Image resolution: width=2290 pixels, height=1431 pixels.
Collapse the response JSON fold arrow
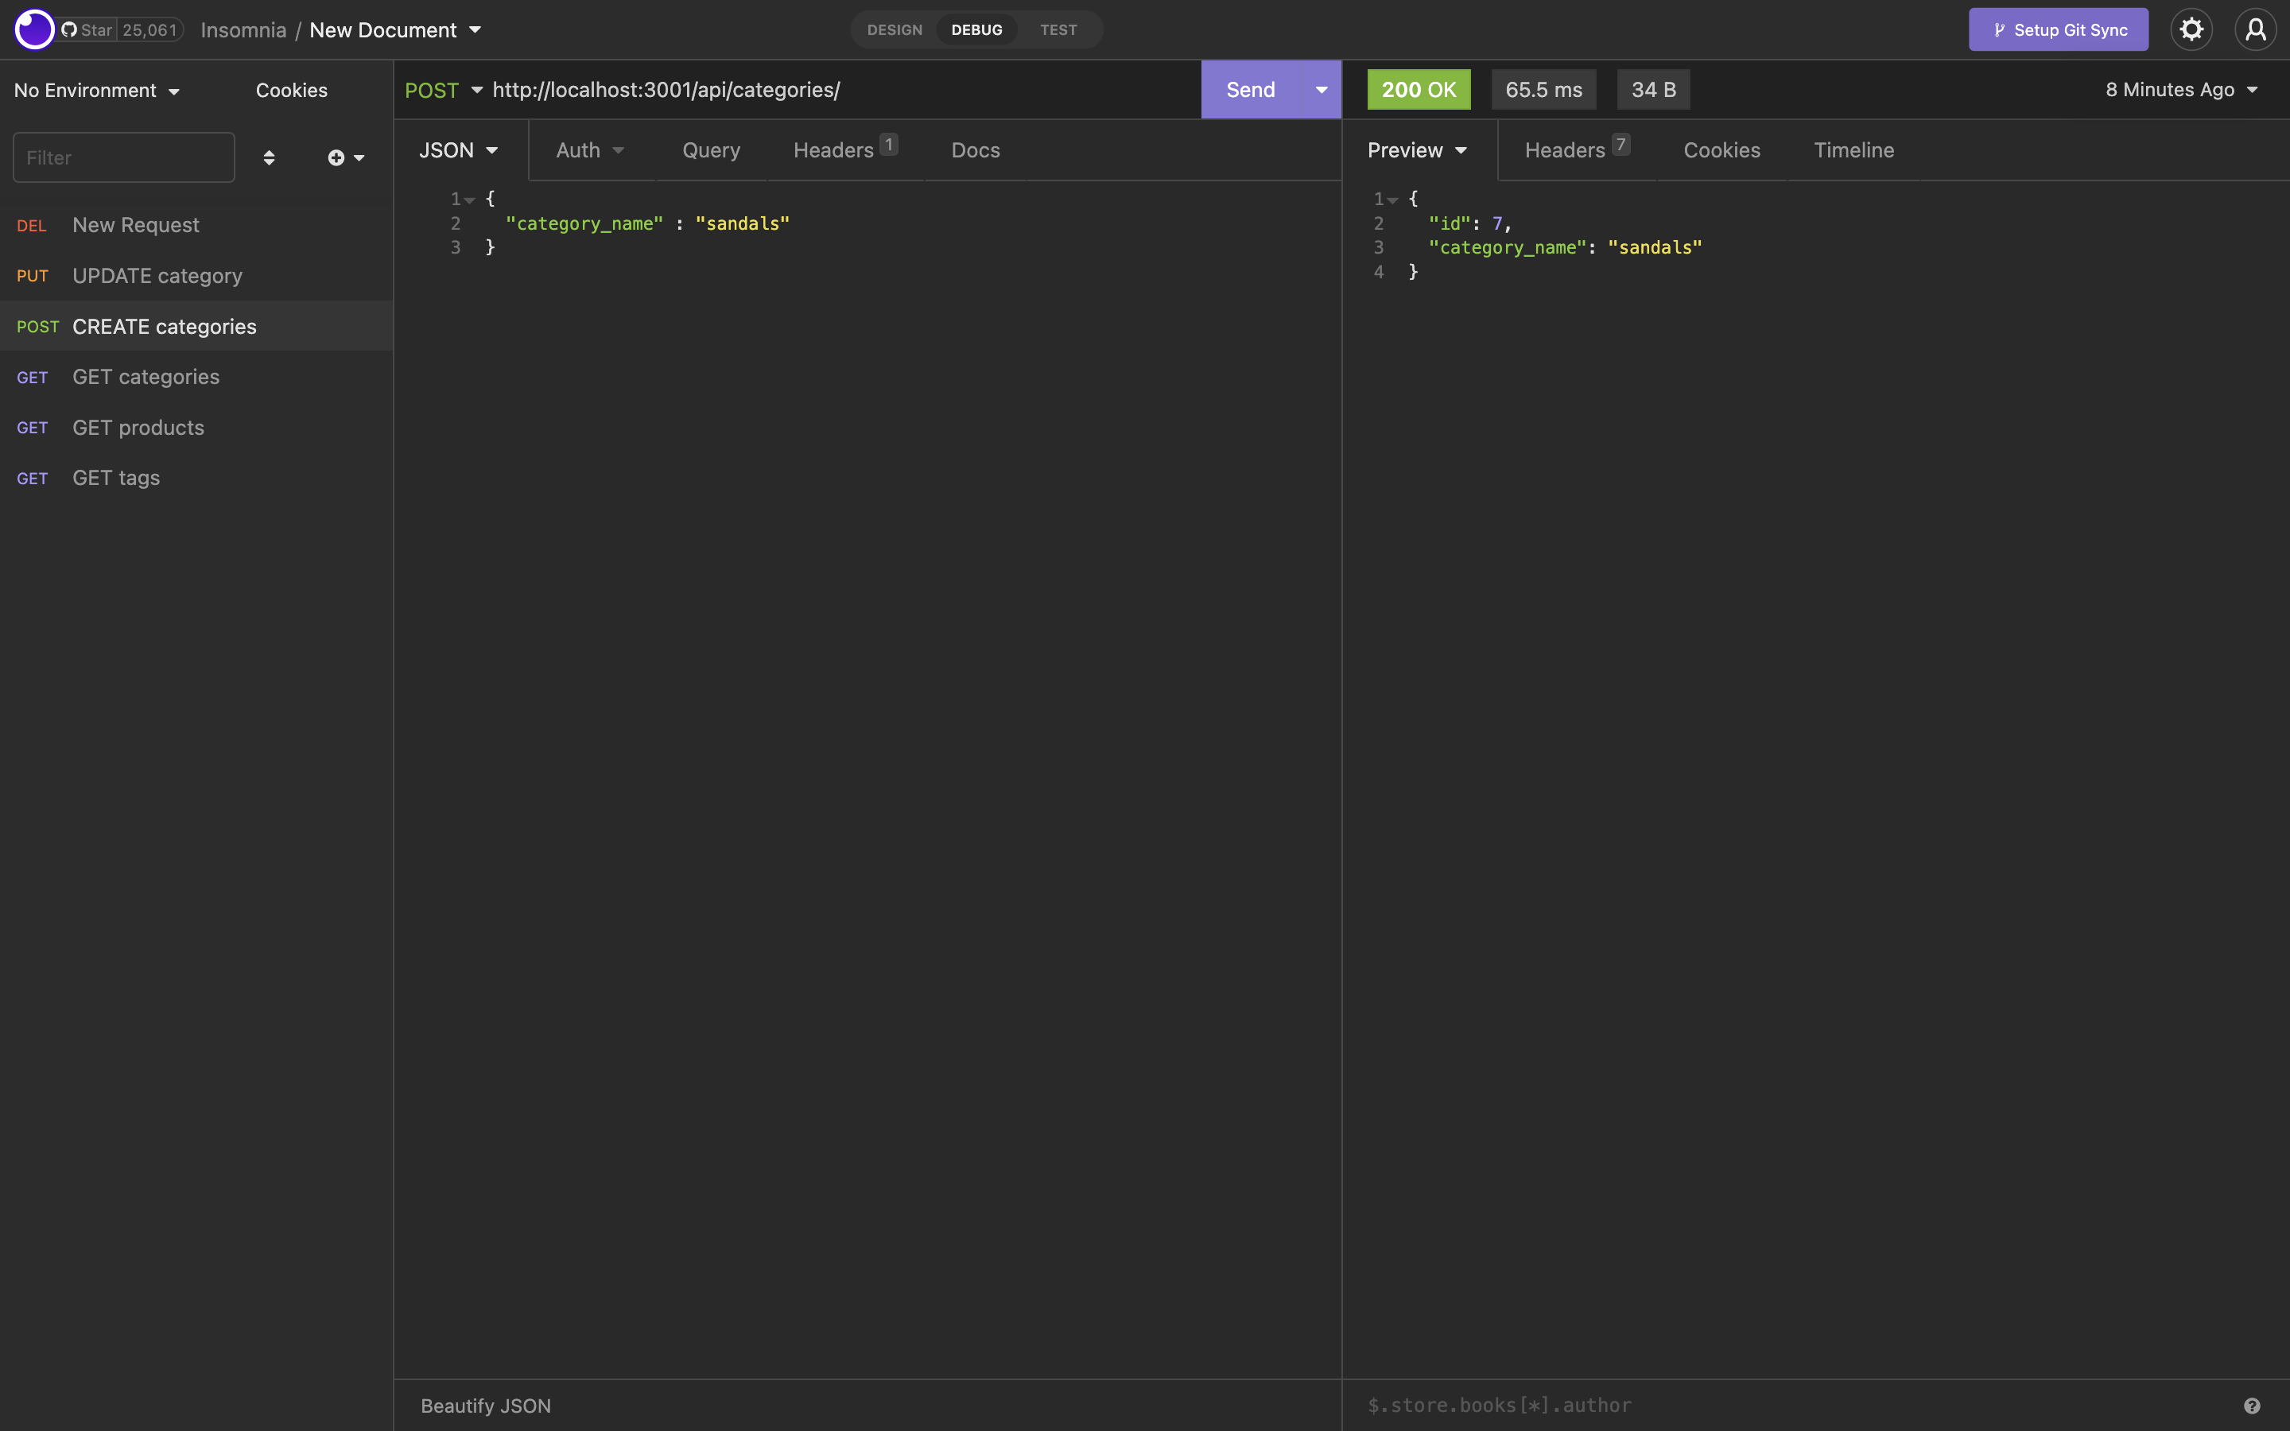point(1392,200)
